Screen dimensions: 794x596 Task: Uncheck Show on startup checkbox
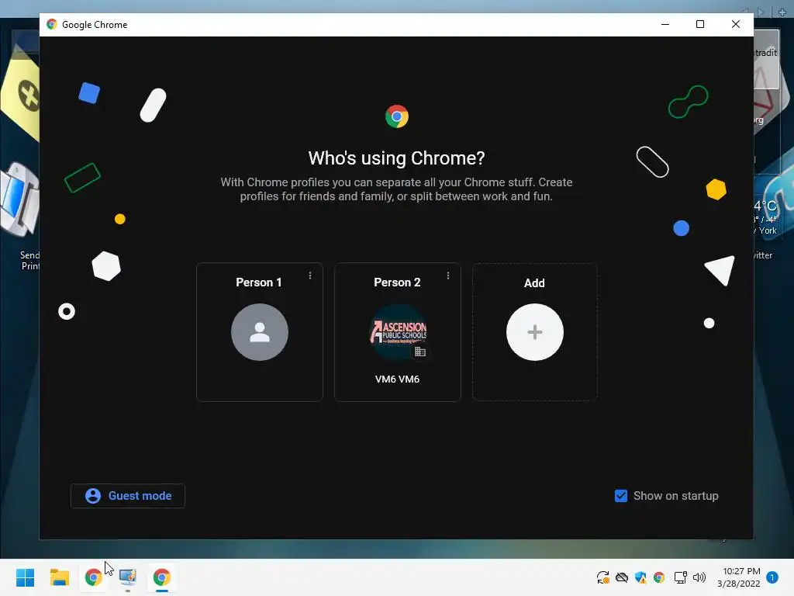621,496
